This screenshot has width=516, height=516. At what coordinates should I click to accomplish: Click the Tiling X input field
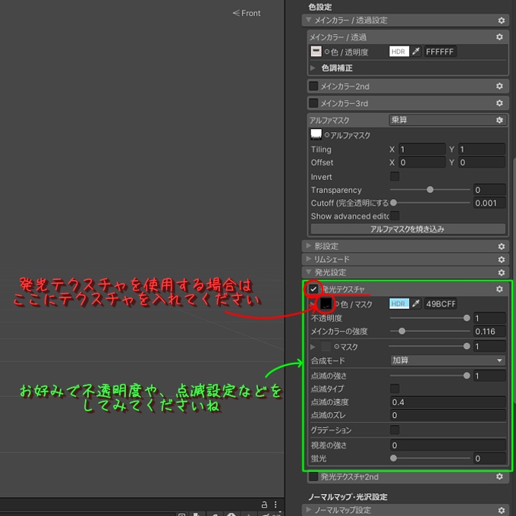422,149
